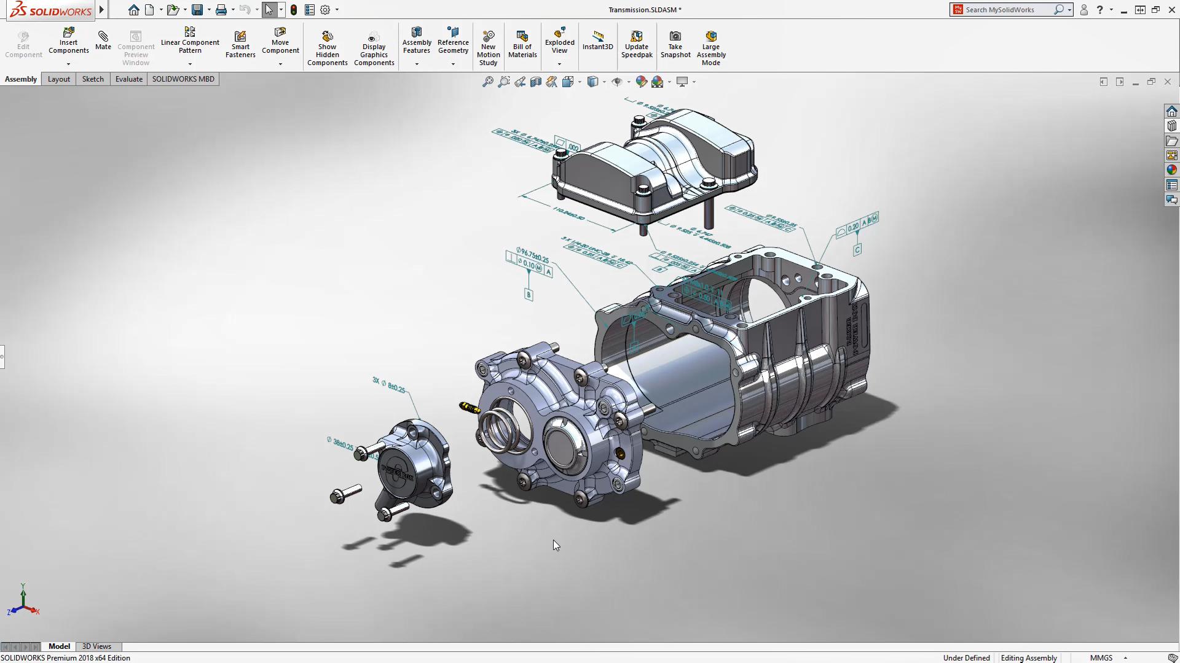Screen dimensions: 1180x663
Task: Click the Take Snapshot icon
Action: coord(675,37)
